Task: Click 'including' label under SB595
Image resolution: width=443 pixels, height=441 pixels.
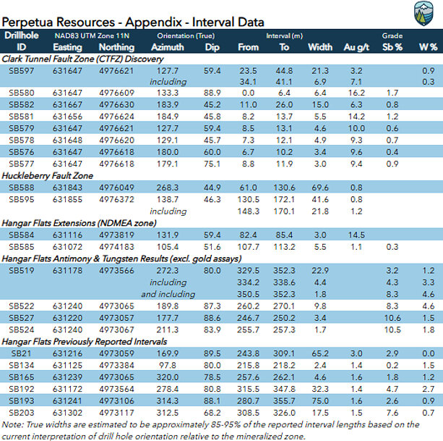Action: click(x=168, y=211)
